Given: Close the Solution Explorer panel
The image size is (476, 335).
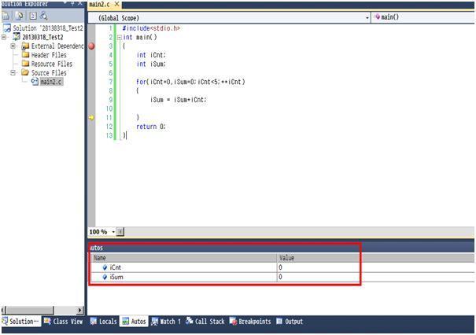Looking at the screenshot, I should [x=79, y=3].
